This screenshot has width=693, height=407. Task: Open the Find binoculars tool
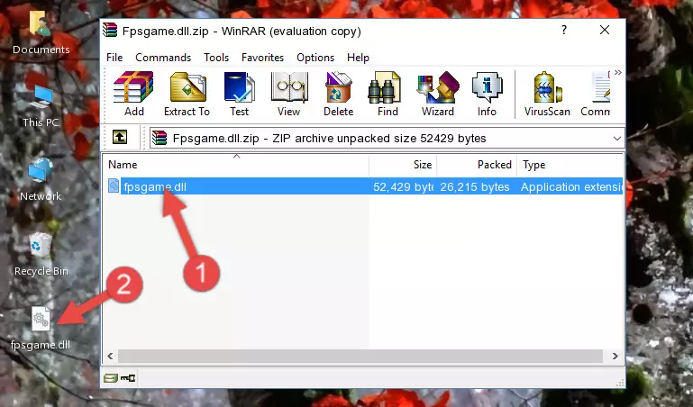click(388, 94)
